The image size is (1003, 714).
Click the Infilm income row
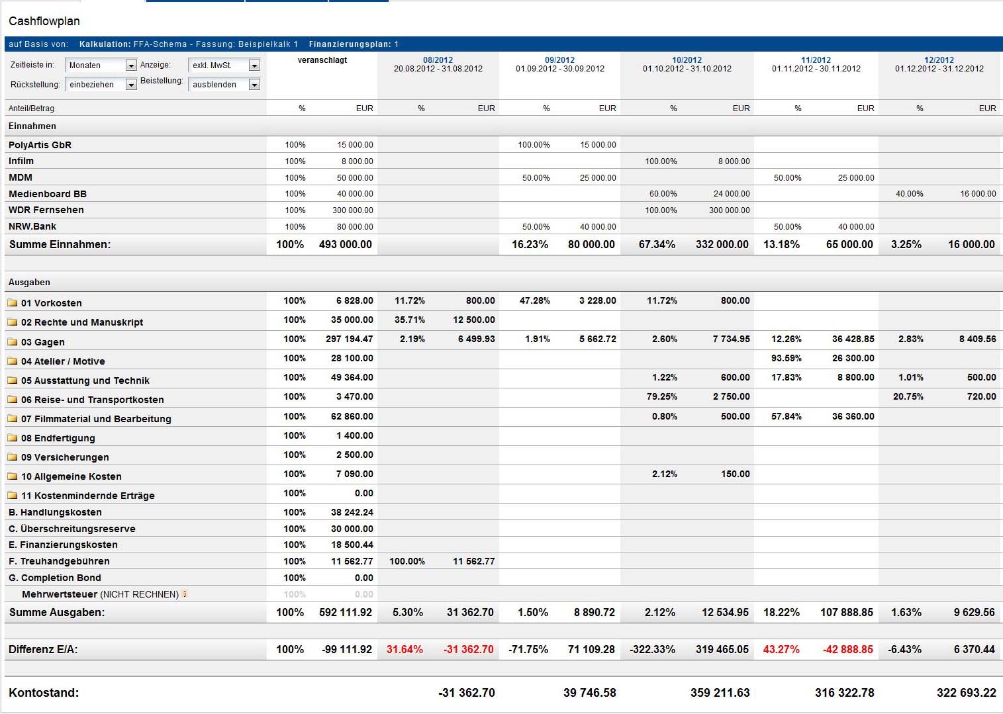click(503, 161)
